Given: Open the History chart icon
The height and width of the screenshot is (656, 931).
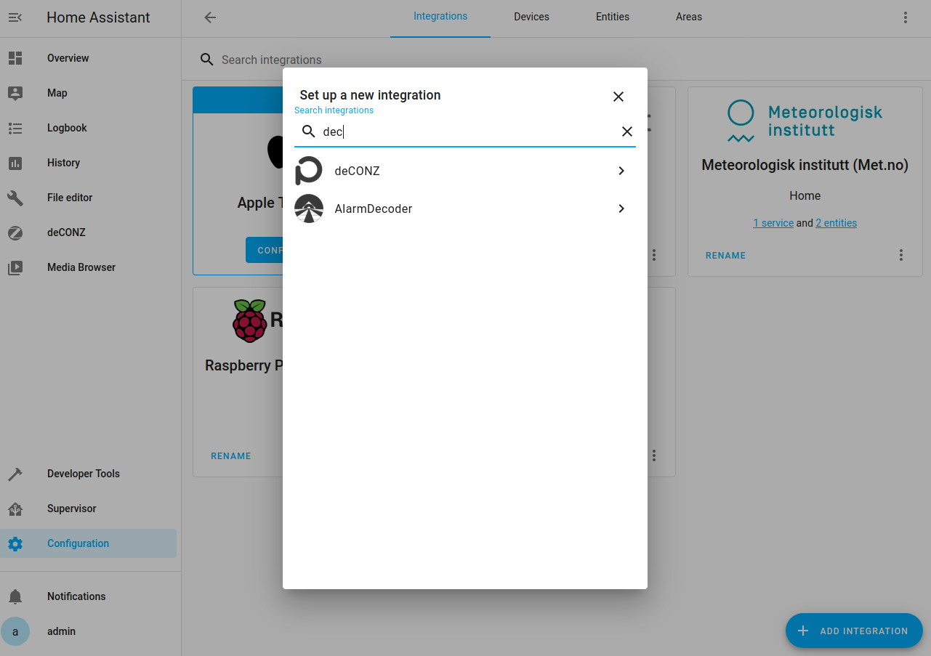Looking at the screenshot, I should pyautogui.click(x=15, y=163).
